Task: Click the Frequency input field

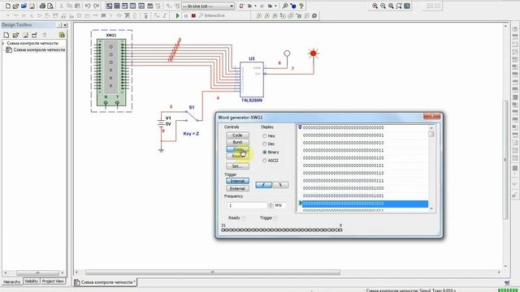Action: [247, 205]
